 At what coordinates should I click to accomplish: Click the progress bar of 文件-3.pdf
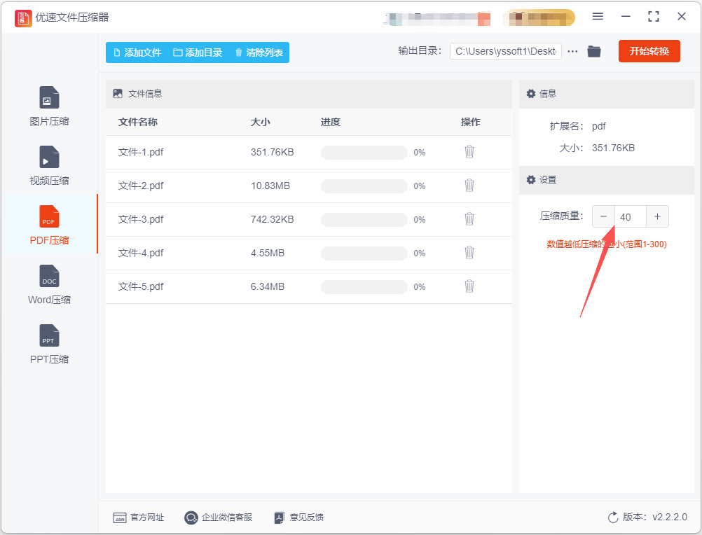click(364, 220)
